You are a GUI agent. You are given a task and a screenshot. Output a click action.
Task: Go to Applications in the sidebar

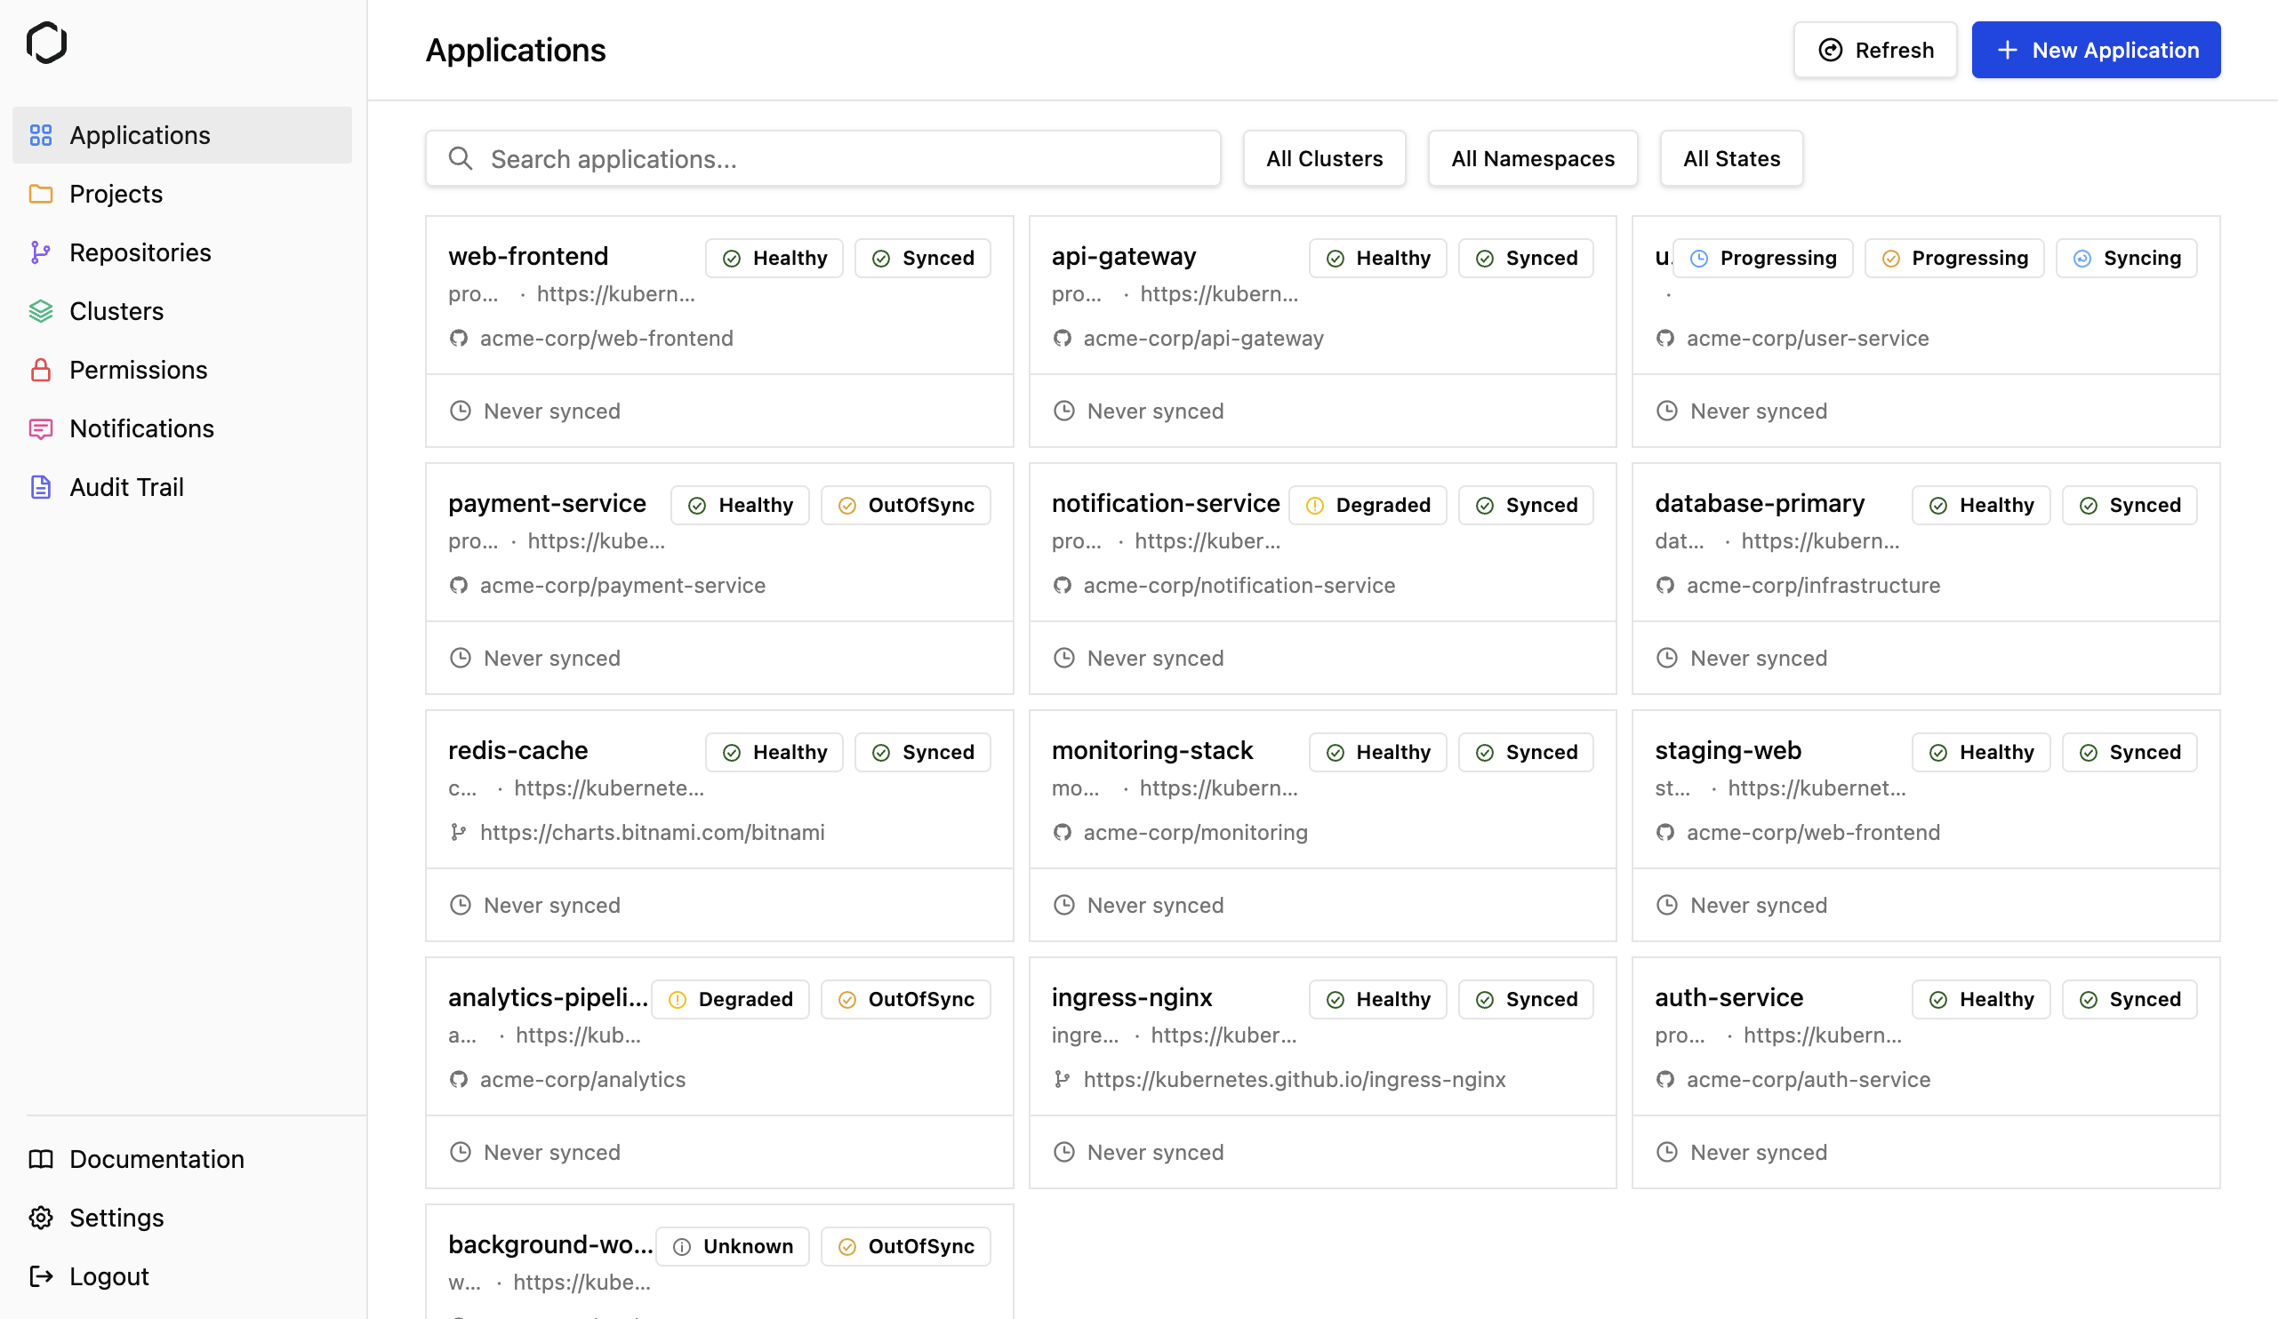140,135
